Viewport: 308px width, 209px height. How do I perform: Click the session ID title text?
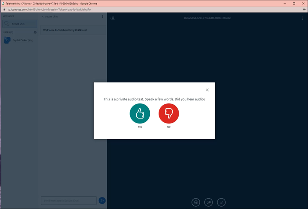pos(207,18)
